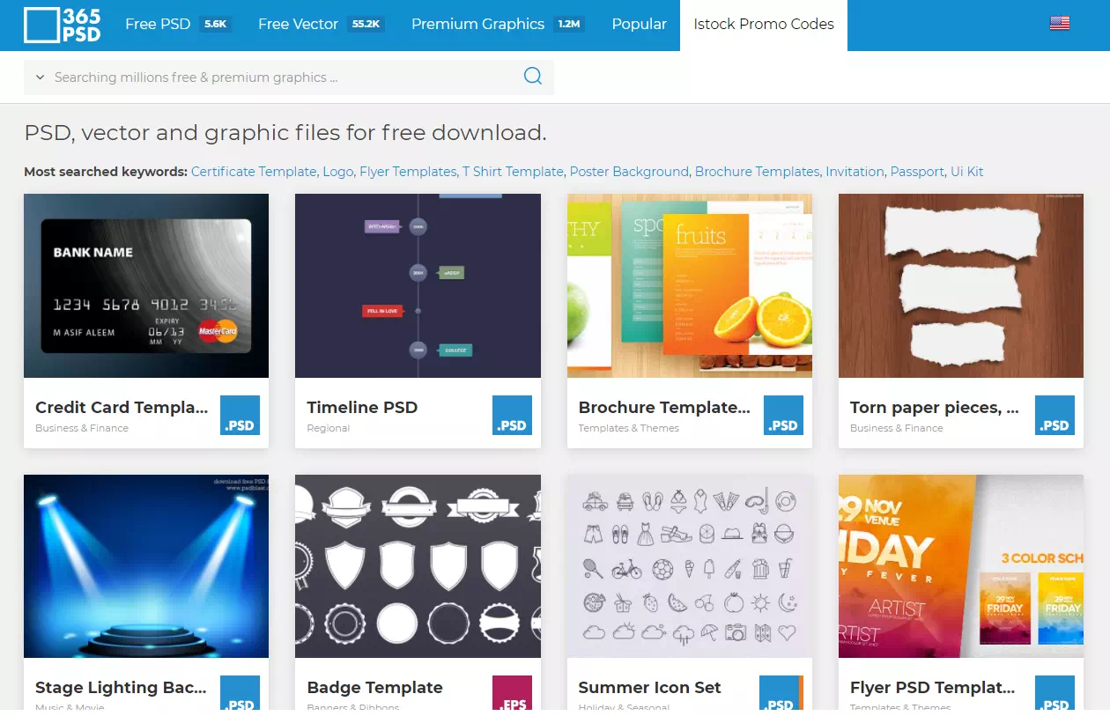Click the 1.2M count badge

[569, 25]
